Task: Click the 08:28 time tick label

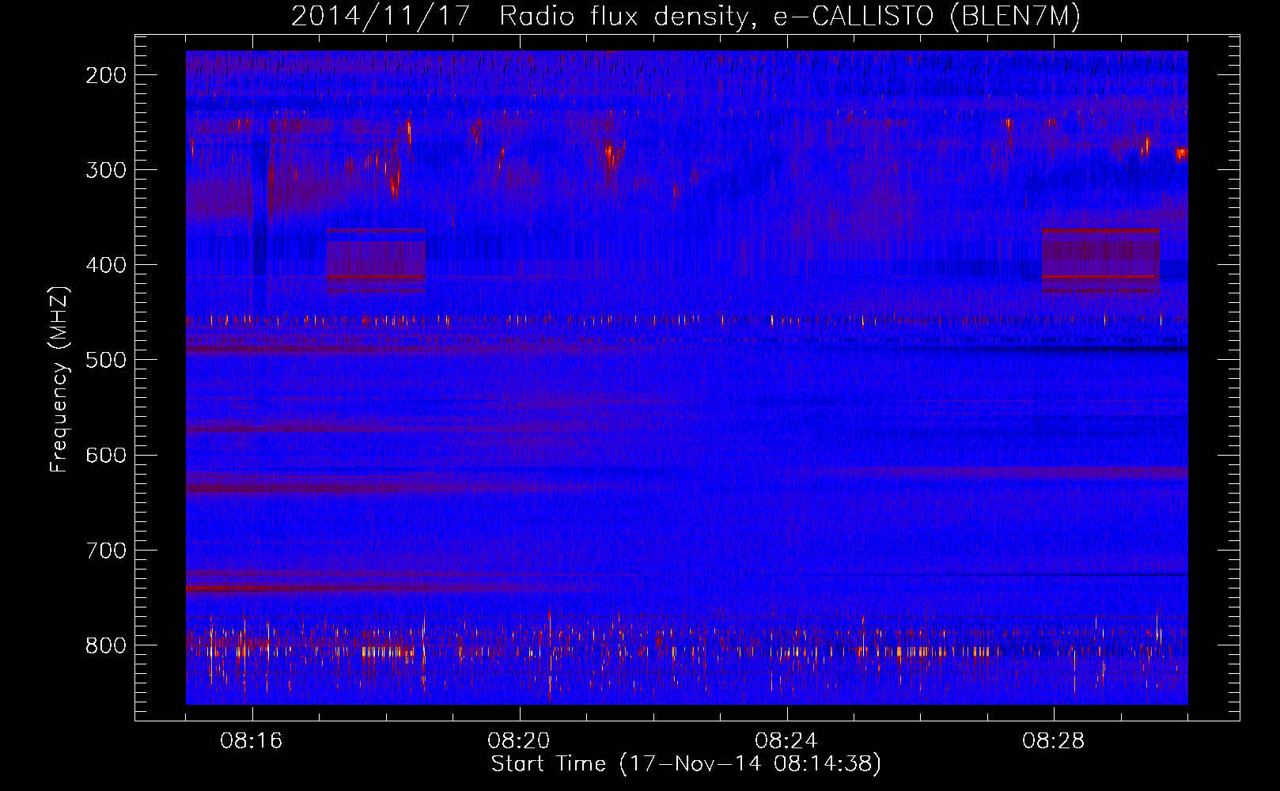Action: [1054, 741]
